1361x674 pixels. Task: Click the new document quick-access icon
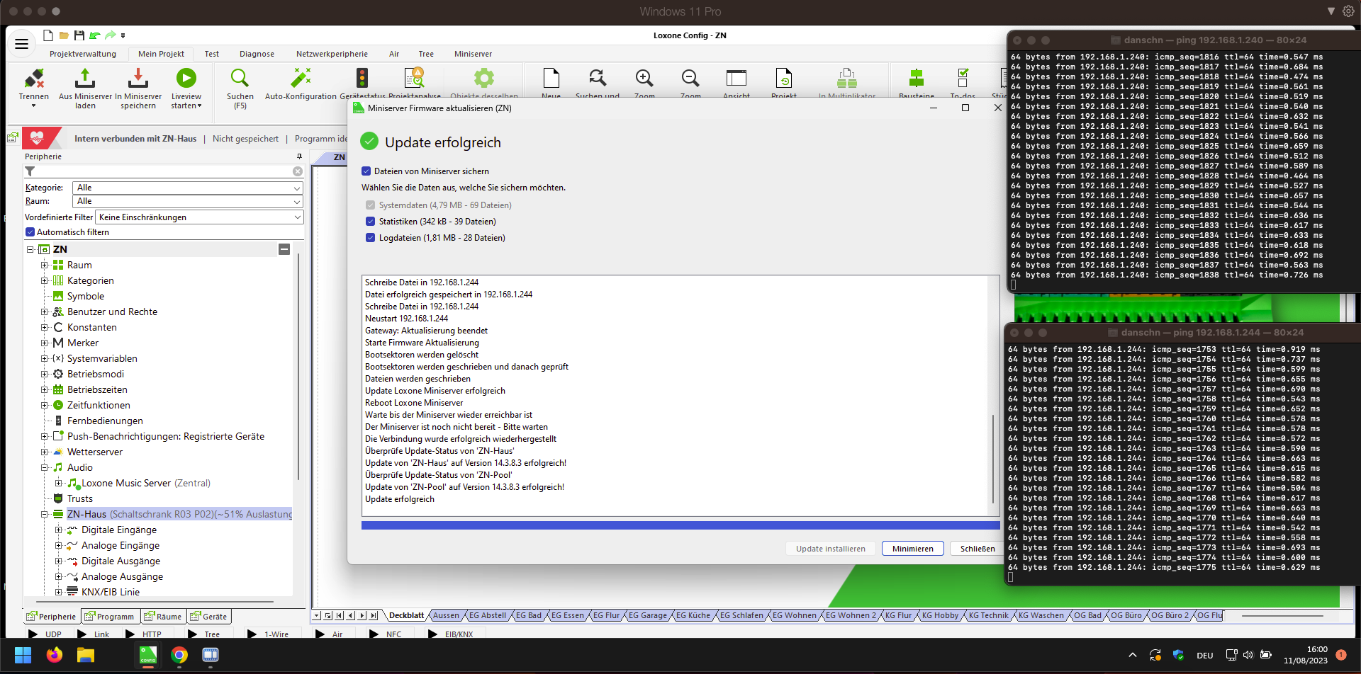coord(48,35)
